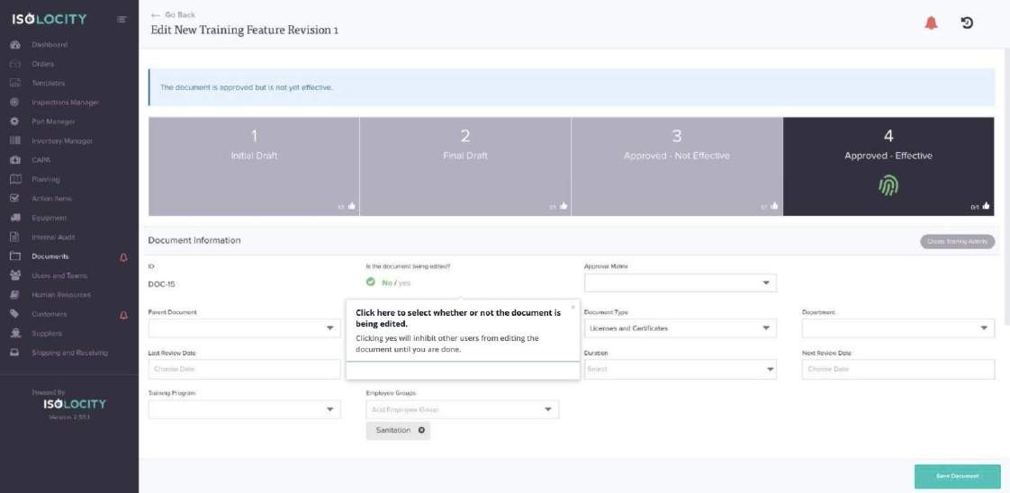The height and width of the screenshot is (493, 1010).
Task: Open the Duration select dropdown
Action: point(681,370)
